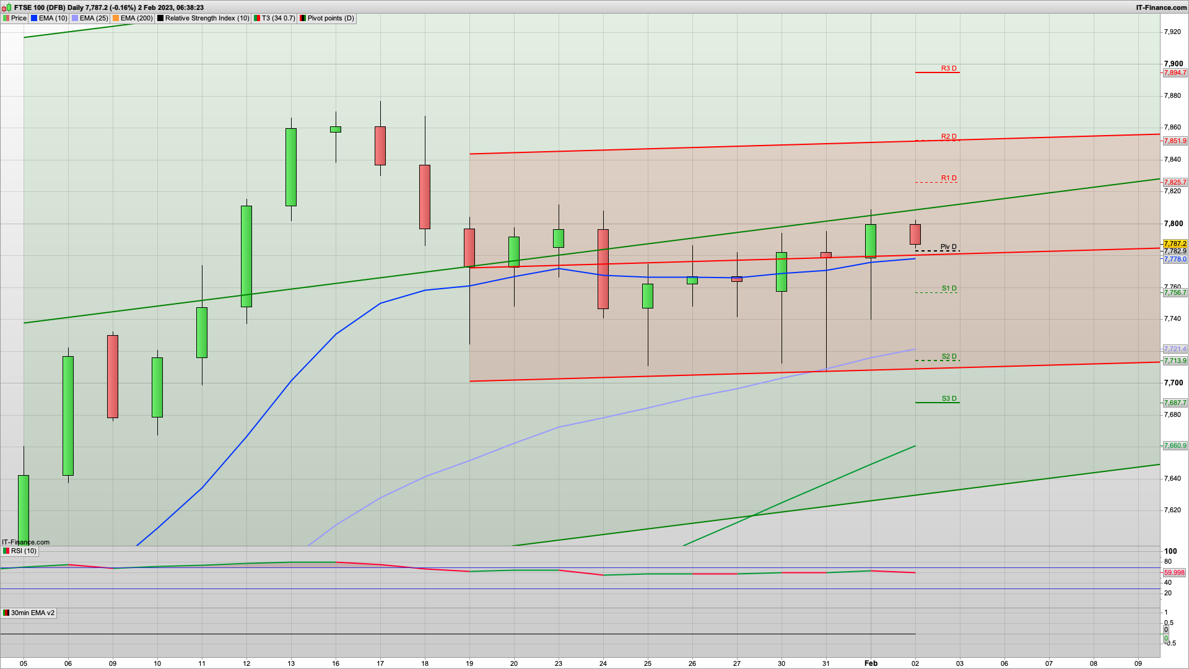Viewport: 1189px width, 669px height.
Task: Click the 59.998 RSI value tag
Action: coord(1174,573)
